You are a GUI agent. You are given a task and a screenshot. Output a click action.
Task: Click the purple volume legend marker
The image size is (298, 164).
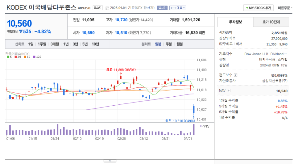pos(201,126)
